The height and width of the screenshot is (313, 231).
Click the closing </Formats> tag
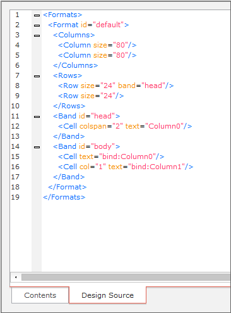(x=64, y=197)
